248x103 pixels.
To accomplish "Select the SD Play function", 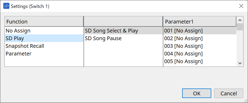I will coord(44,38).
